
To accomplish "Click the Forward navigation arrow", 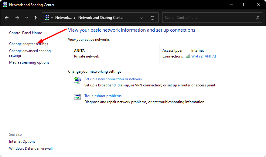I will click(x=17, y=18).
